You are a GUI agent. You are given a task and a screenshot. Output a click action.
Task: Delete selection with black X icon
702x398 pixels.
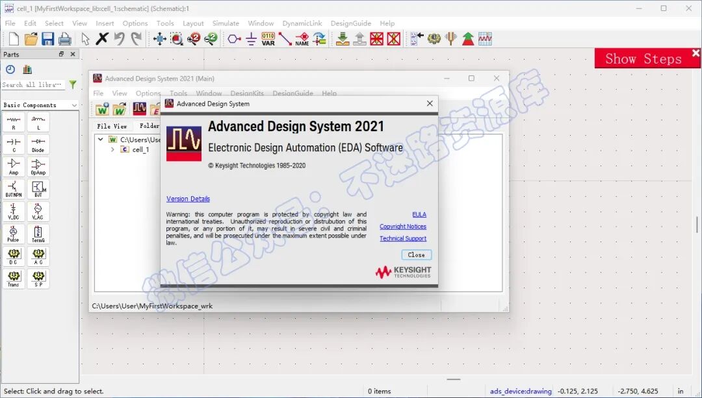pyautogui.click(x=102, y=39)
